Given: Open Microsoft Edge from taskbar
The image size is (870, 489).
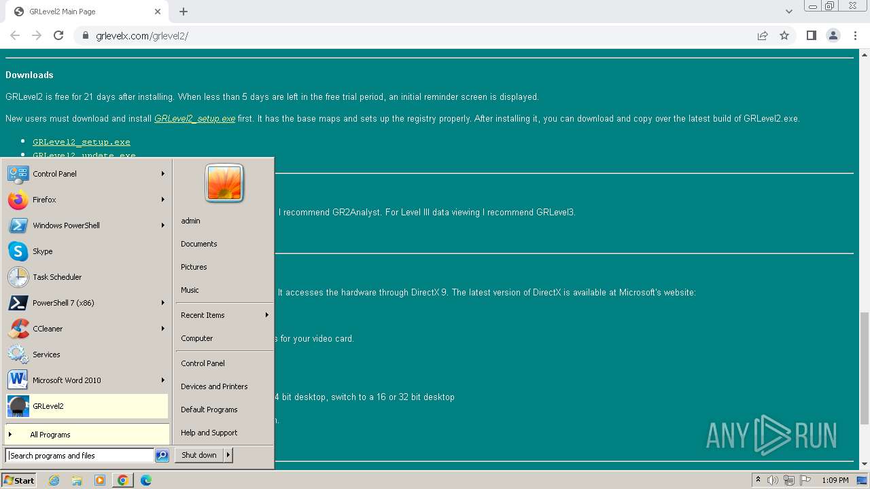Looking at the screenshot, I should coord(146,480).
